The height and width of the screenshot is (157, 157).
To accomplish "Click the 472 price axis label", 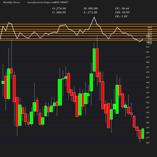I will click(x=148, y=72).
